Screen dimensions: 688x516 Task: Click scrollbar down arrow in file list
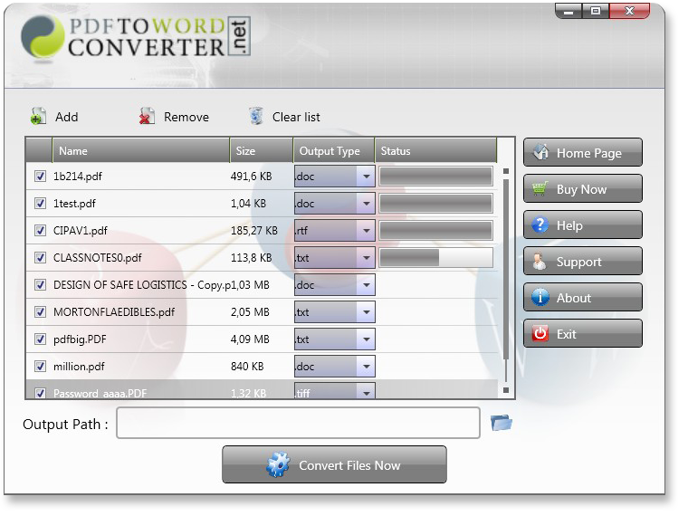[506, 390]
